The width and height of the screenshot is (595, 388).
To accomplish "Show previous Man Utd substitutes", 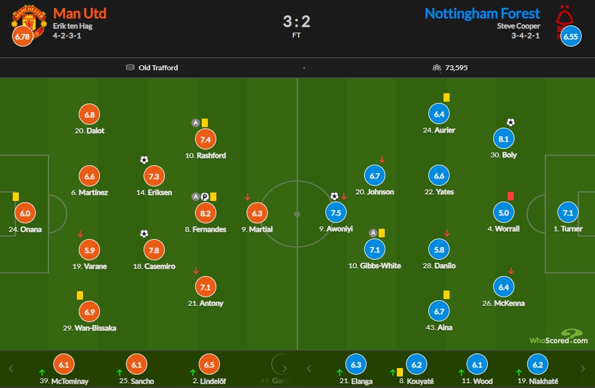I will (x=11, y=368).
